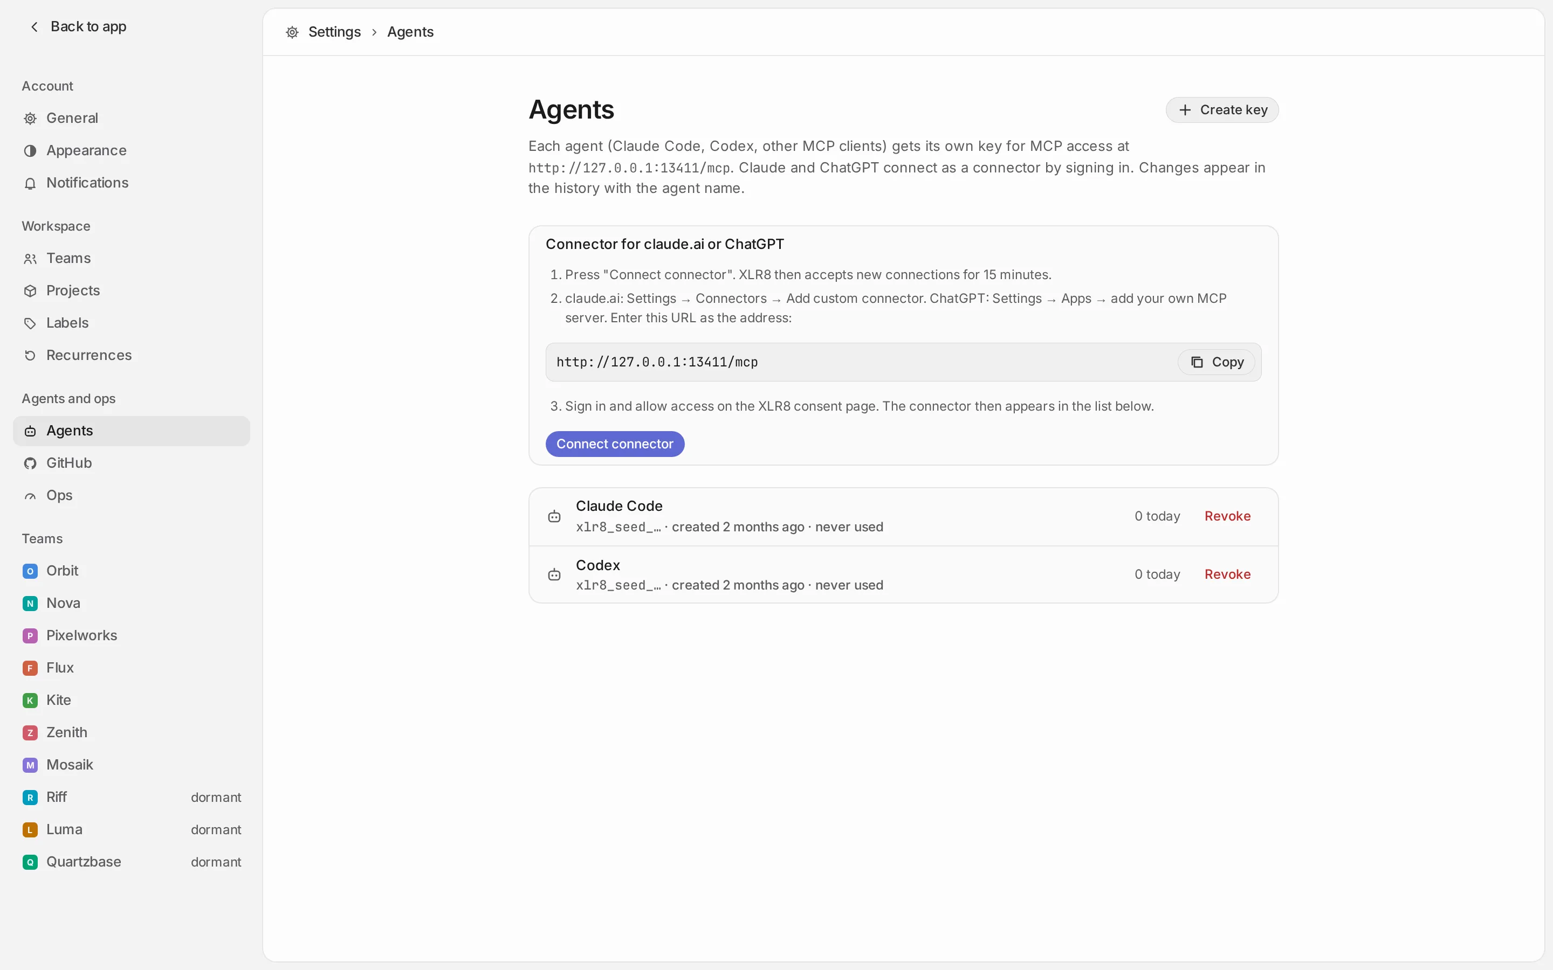This screenshot has width=1553, height=970.
Task: Click Settings in the breadcrumb
Action: click(x=334, y=32)
